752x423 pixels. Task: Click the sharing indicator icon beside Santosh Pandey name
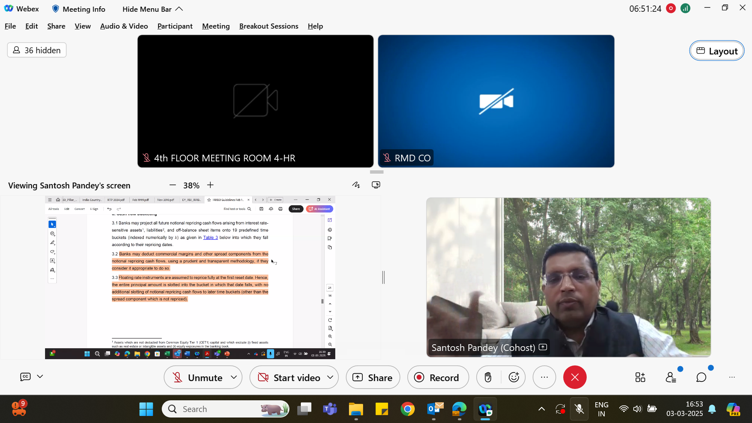(543, 347)
